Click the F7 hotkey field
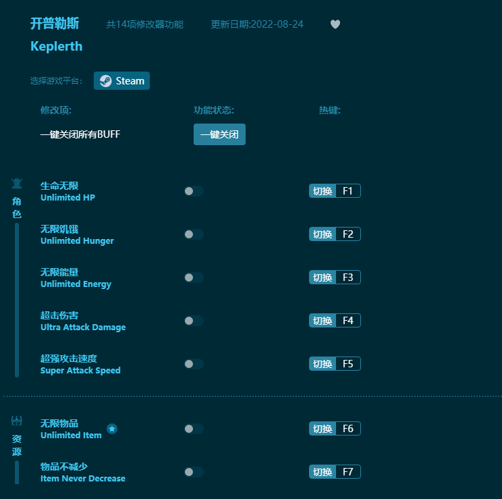Viewport: 502px width, 499px height. pos(348,472)
